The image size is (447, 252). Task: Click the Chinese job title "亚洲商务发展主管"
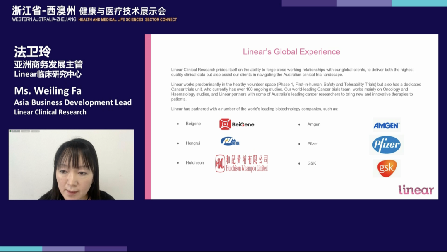click(x=48, y=64)
